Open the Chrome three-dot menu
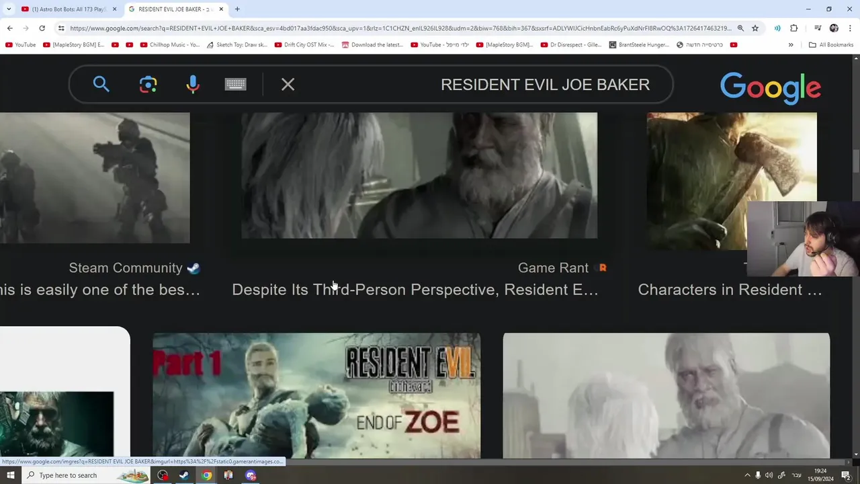860x484 pixels. 850,28
